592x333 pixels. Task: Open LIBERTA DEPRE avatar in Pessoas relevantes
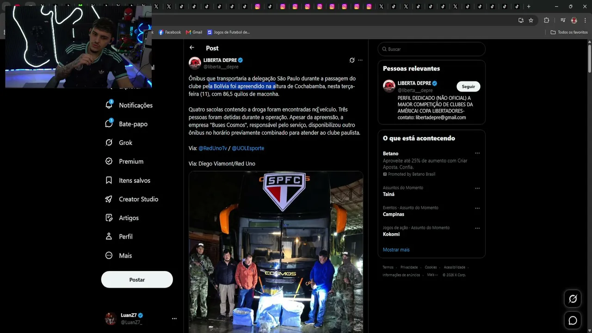click(x=389, y=86)
